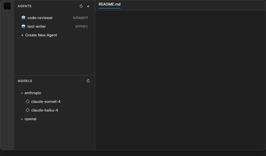Click inside the empty README.md editor area
Viewport: 266px width, 156px height.
pyautogui.click(x=180, y=80)
